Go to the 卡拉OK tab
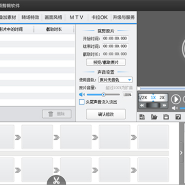The width and height of the screenshot is (185, 185). point(100,17)
